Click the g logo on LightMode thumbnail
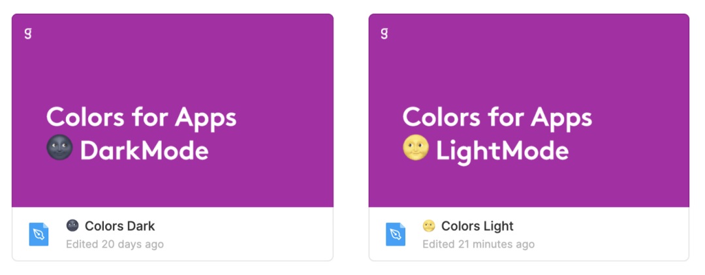The width and height of the screenshot is (705, 275). (384, 33)
